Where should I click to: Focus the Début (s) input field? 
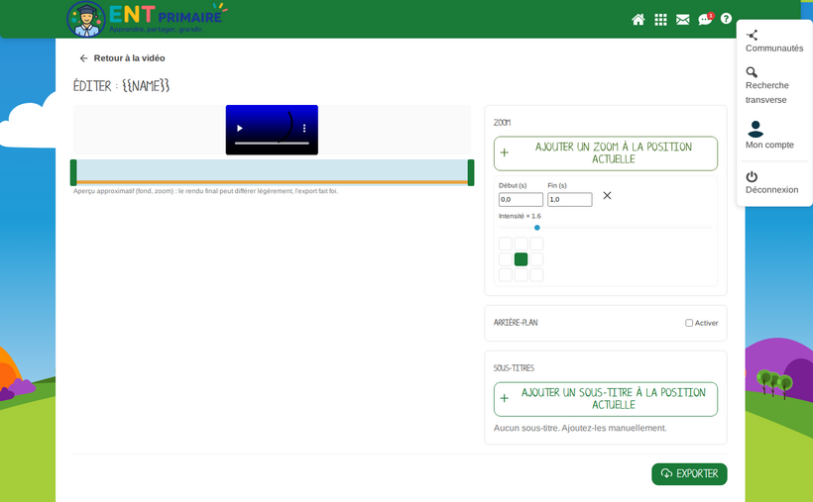pyautogui.click(x=521, y=199)
